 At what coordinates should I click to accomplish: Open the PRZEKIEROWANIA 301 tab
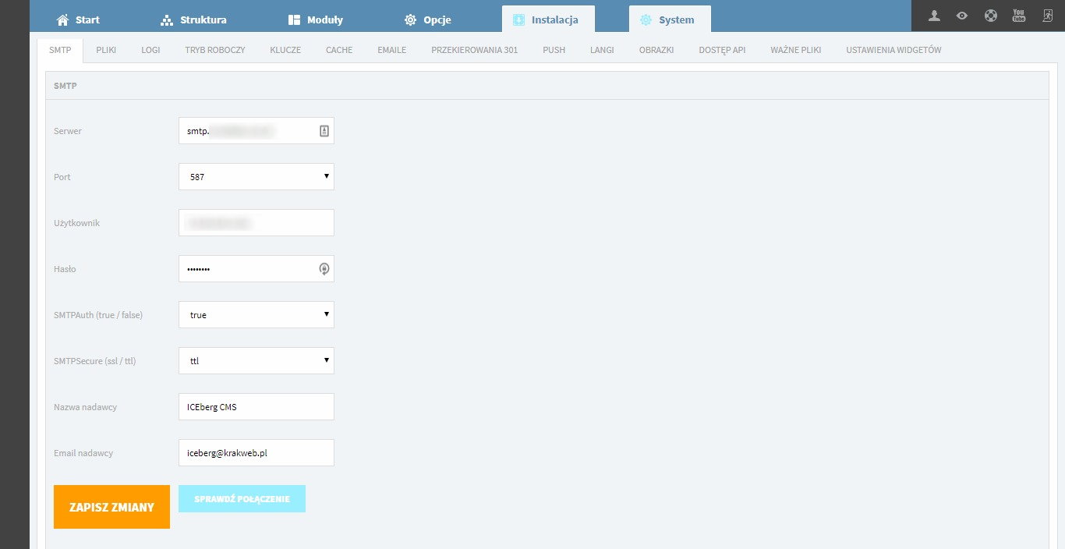474,50
